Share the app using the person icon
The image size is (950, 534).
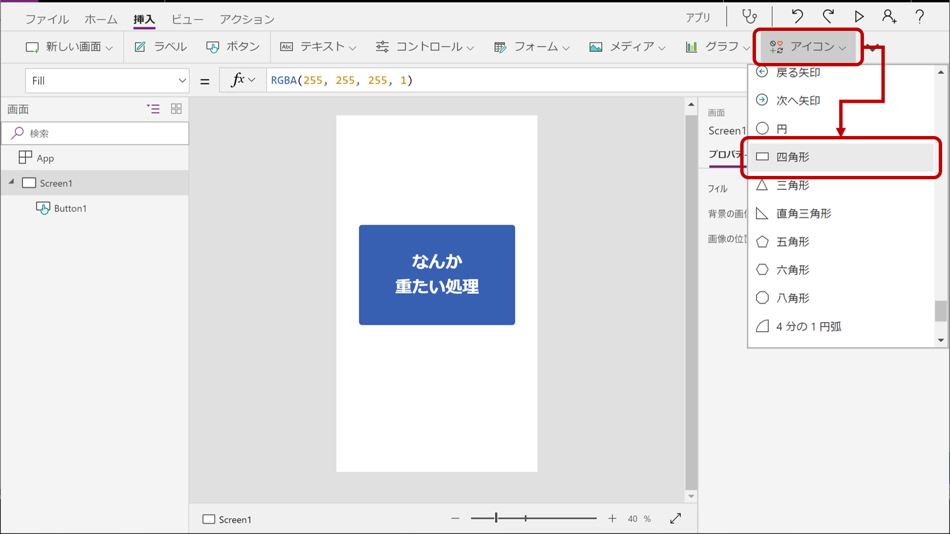tap(889, 17)
